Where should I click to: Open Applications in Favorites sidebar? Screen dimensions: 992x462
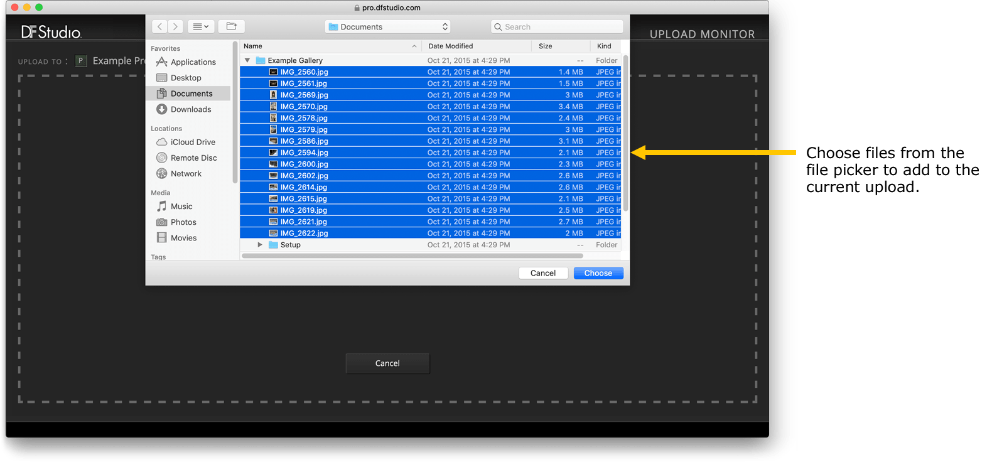point(193,62)
